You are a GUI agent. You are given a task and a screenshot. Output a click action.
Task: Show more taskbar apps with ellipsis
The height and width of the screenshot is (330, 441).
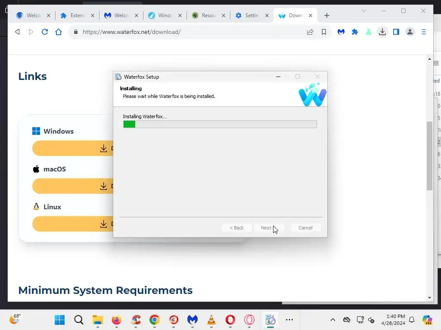pyautogui.click(x=289, y=320)
